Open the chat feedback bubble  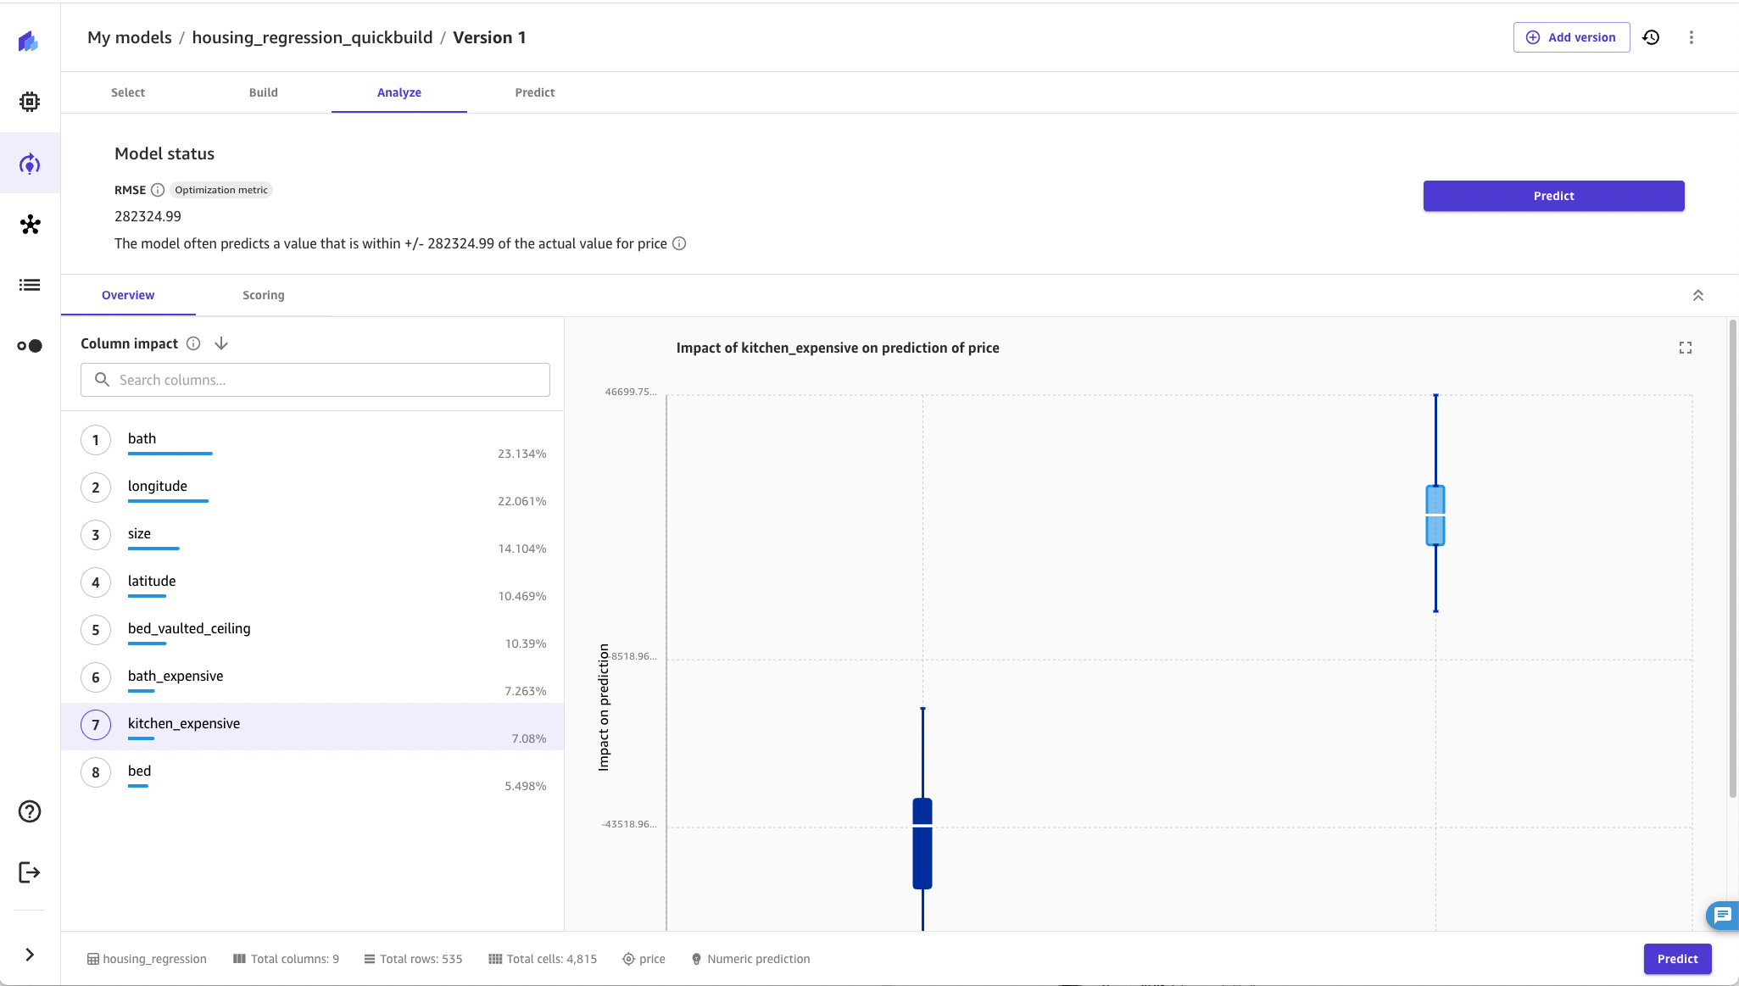1722,915
